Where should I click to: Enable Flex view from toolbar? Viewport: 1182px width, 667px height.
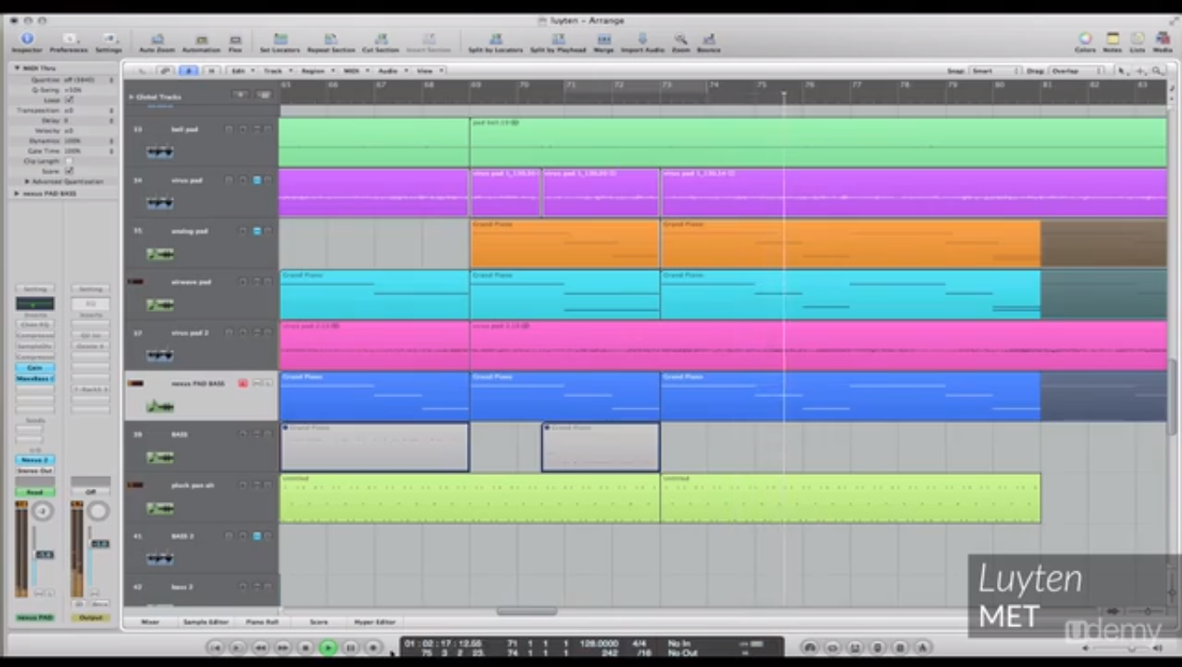pyautogui.click(x=235, y=40)
